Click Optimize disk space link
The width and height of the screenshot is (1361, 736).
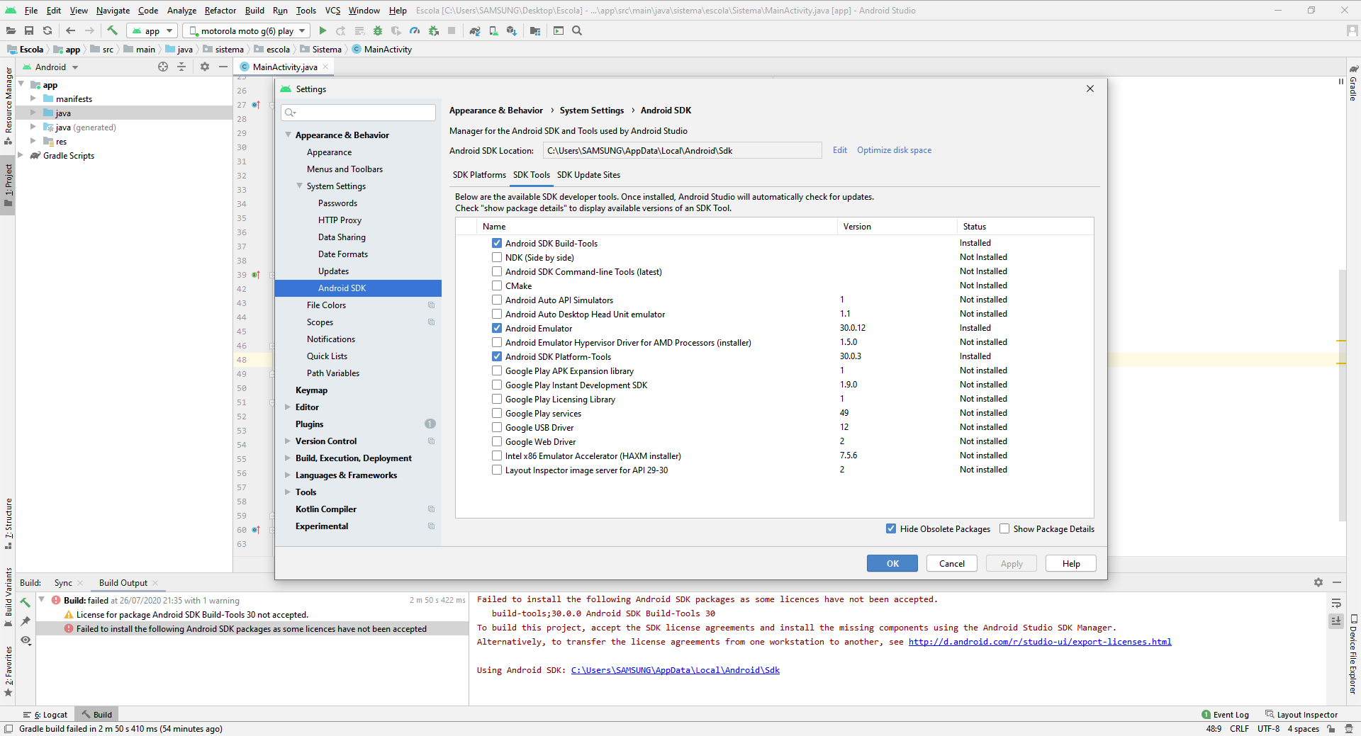[x=894, y=150]
